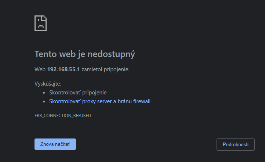
Task: Click the folded corner of the sad page icon
Action: coord(44,18)
